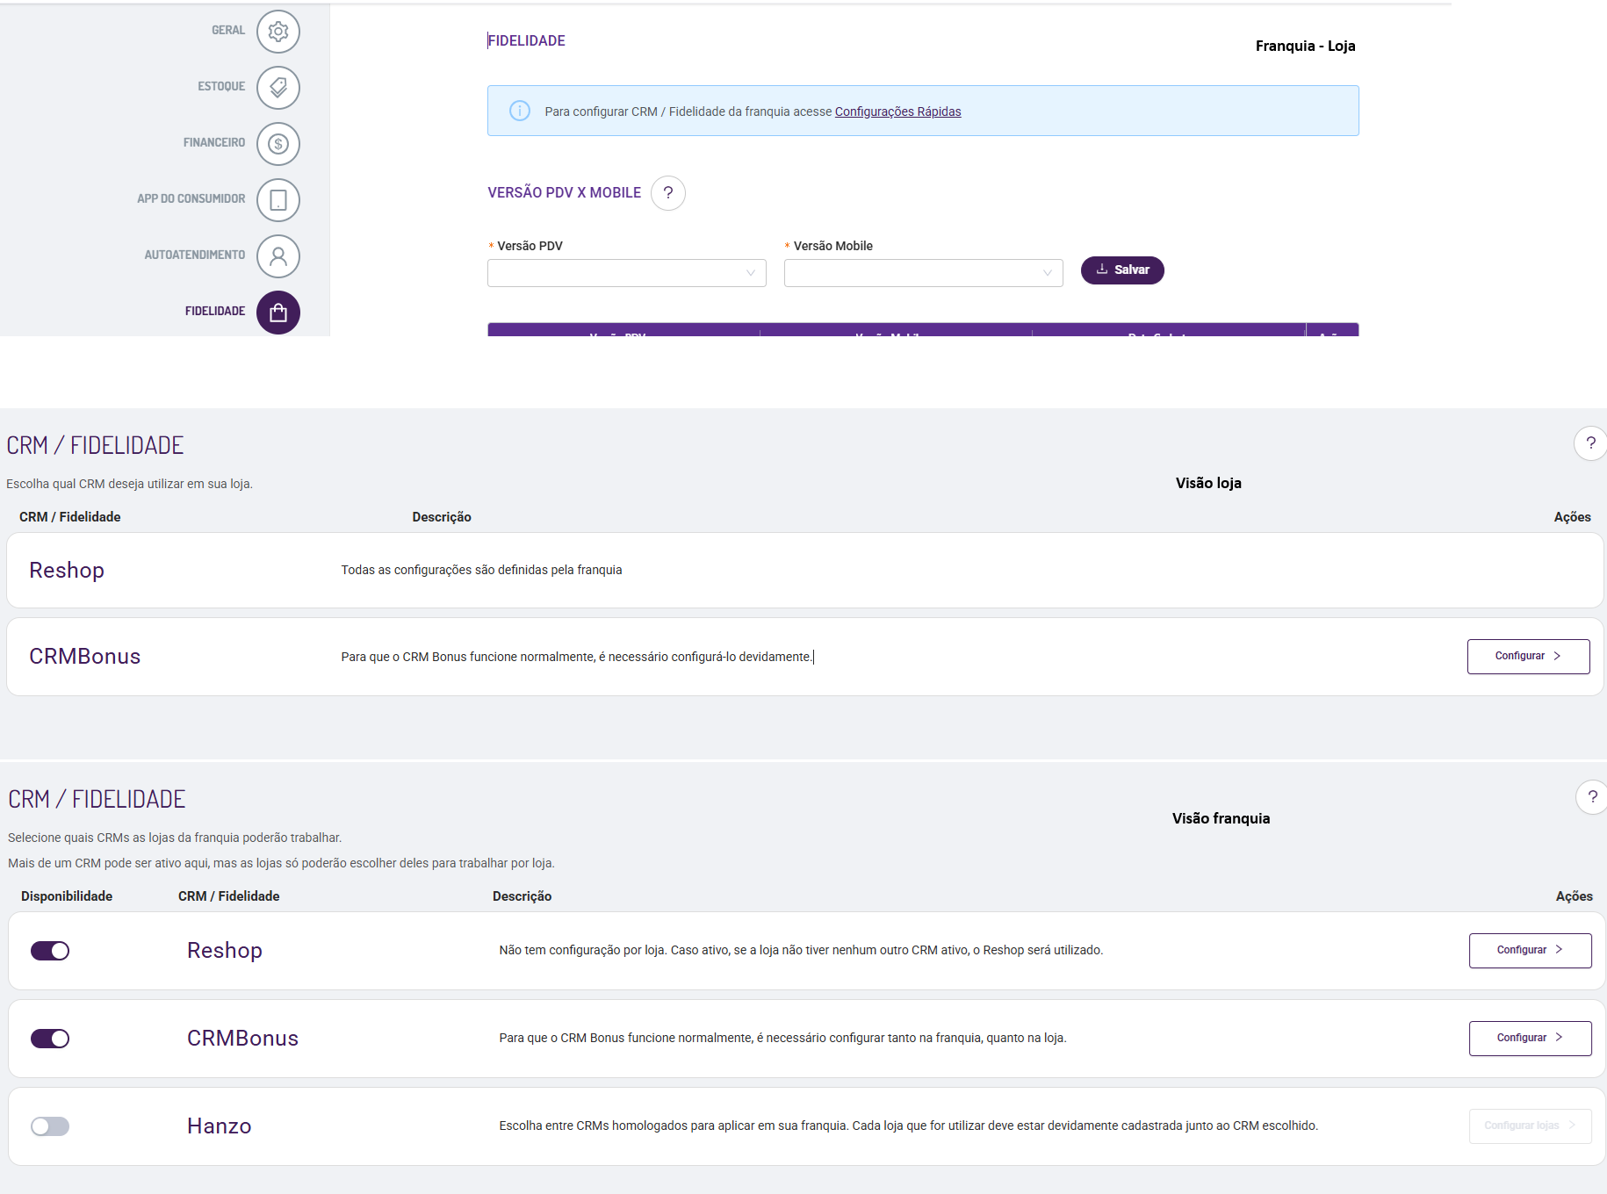1607x1194 pixels.
Task: Click the Hanzo CRM name
Action: point(220,1126)
